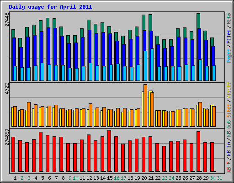Select day 1 on the x-axis
Image resolution: width=234 pixels, height=183 pixels.
(x=15, y=178)
